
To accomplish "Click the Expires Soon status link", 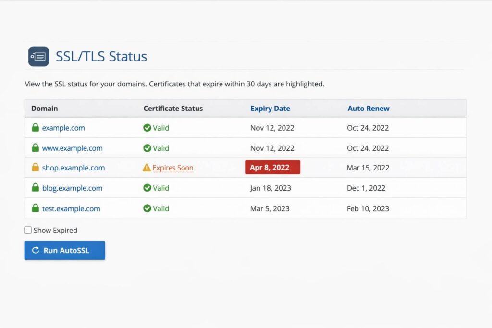I will tap(172, 168).
